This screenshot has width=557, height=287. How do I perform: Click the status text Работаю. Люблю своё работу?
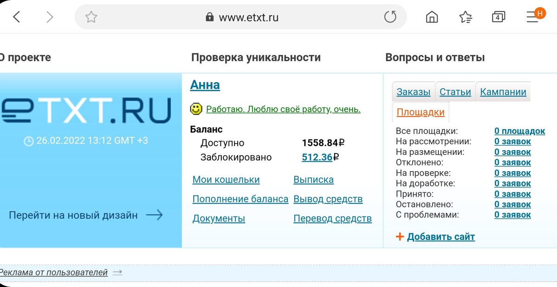coord(283,109)
